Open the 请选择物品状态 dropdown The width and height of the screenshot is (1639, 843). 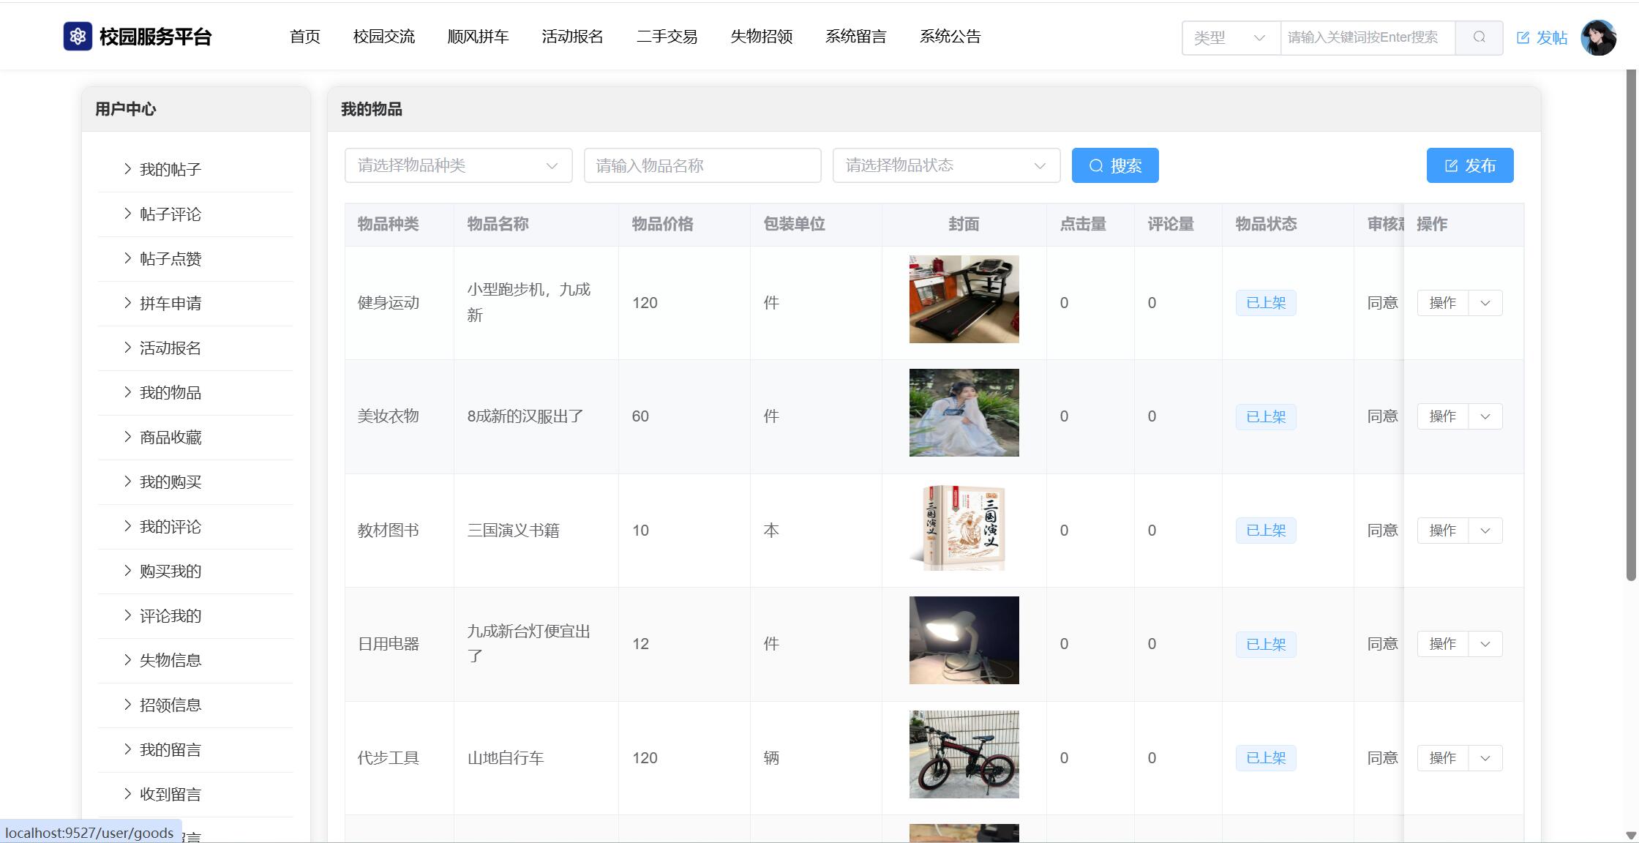tap(945, 165)
